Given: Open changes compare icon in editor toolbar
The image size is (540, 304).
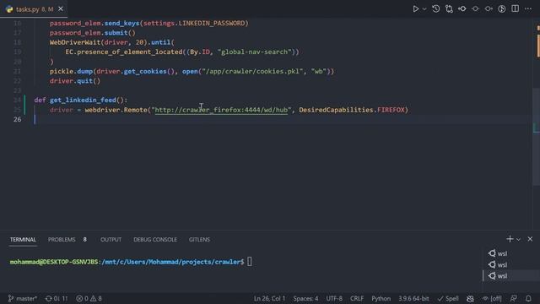Looking at the screenshot, I should tap(449, 9).
